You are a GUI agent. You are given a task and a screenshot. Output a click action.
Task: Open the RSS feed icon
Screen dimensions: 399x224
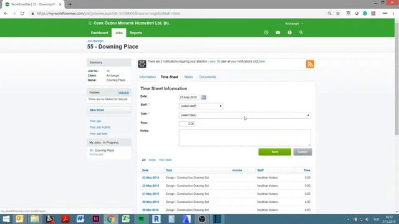310,64
